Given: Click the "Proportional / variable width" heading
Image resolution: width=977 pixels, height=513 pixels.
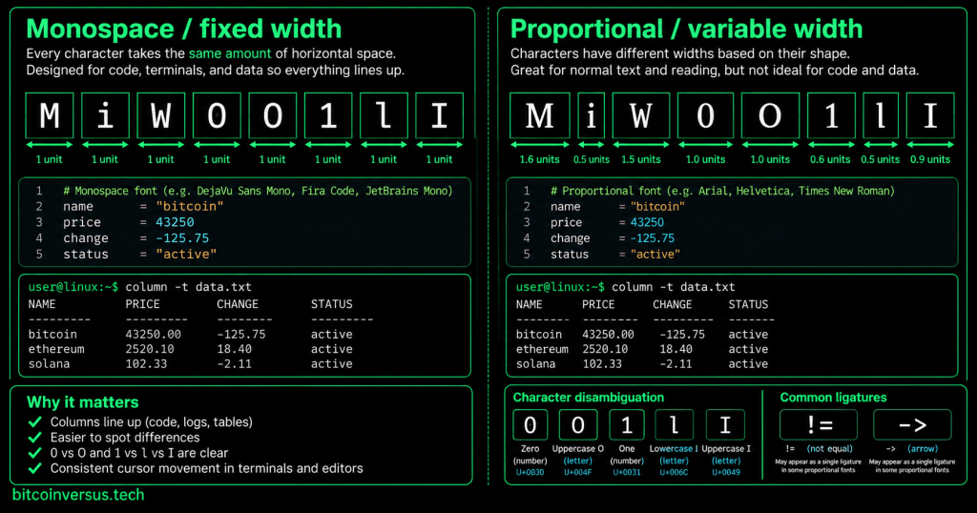Looking at the screenshot, I should tap(687, 30).
